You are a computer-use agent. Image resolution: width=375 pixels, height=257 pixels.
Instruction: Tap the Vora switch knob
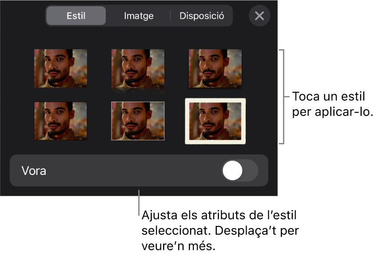[232, 170]
